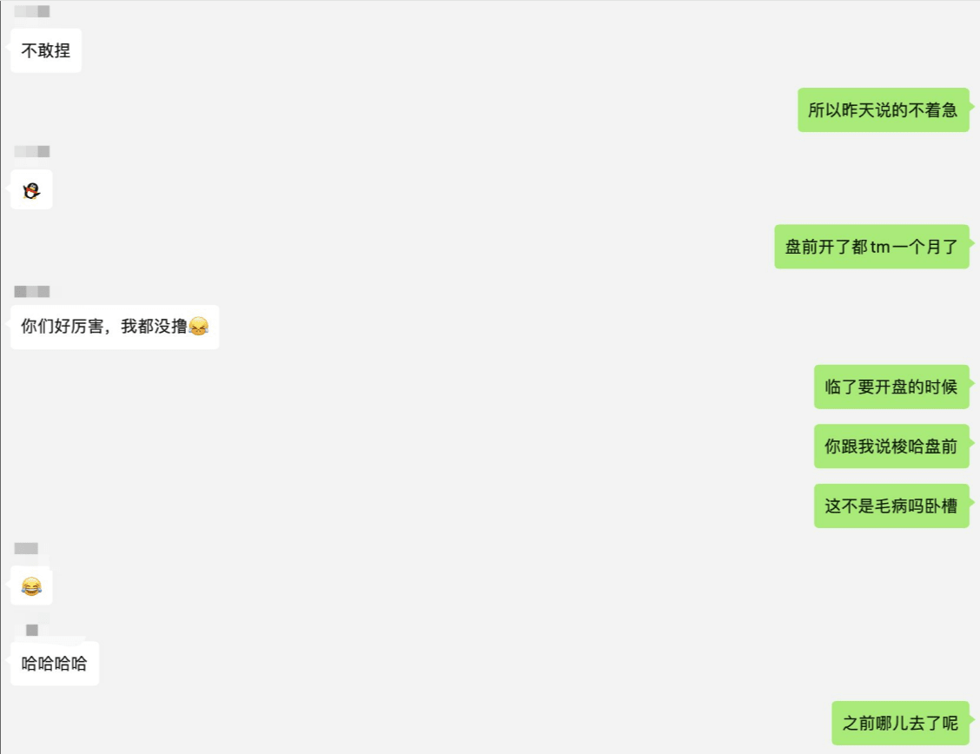Image resolution: width=980 pixels, height=754 pixels.
Task: Click the 之前哪儿去了呢 message
Action: pyautogui.click(x=900, y=723)
